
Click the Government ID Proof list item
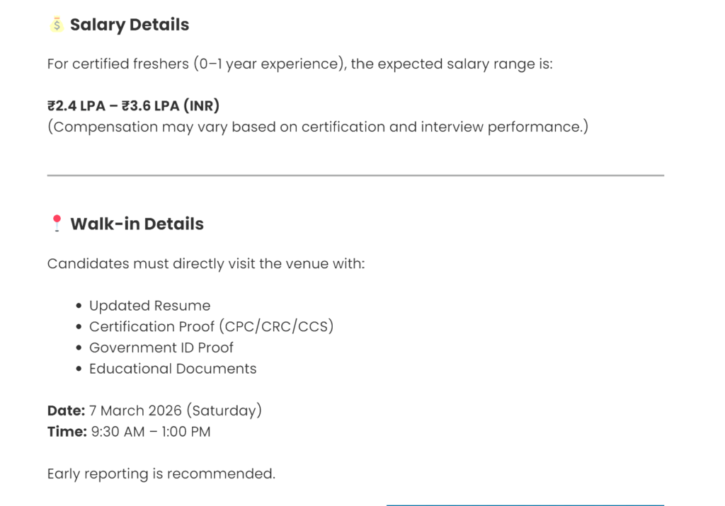pyautogui.click(x=161, y=347)
